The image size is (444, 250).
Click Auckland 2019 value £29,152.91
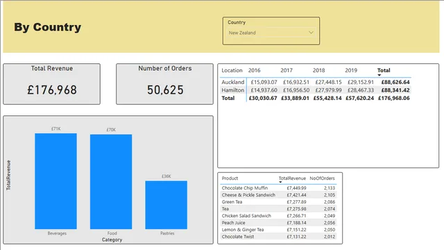click(x=361, y=82)
